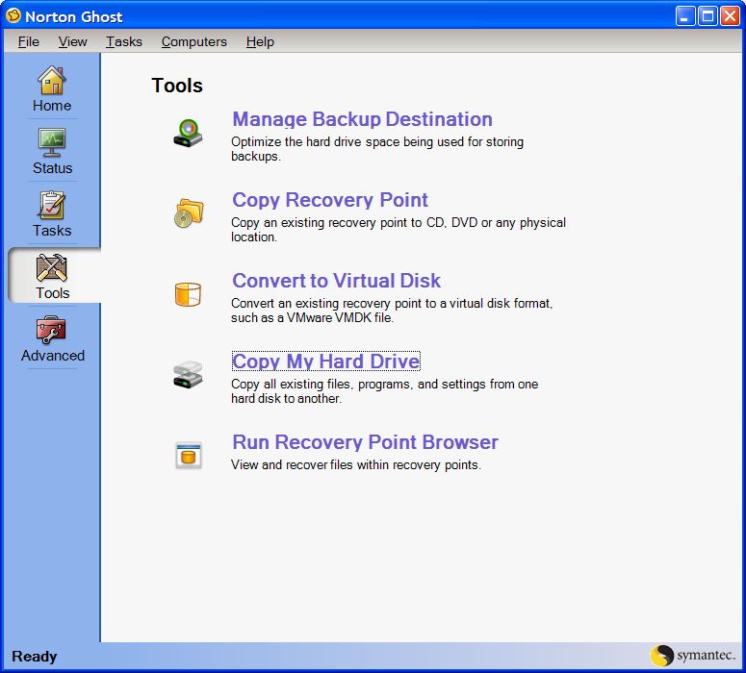Click the 'View and recover files' description

(356, 464)
